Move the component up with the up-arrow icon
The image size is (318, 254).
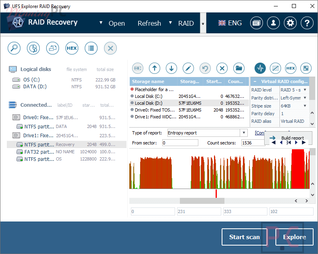point(155,68)
